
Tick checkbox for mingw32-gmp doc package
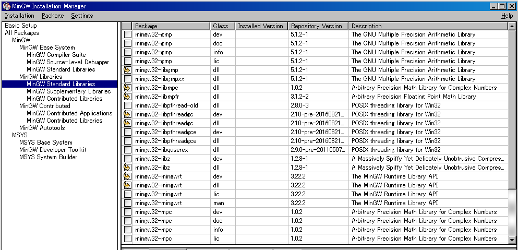(127, 43)
